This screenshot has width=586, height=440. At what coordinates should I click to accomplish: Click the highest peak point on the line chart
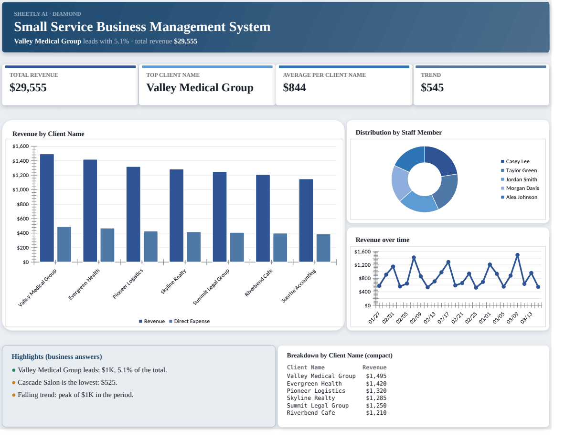(x=517, y=255)
